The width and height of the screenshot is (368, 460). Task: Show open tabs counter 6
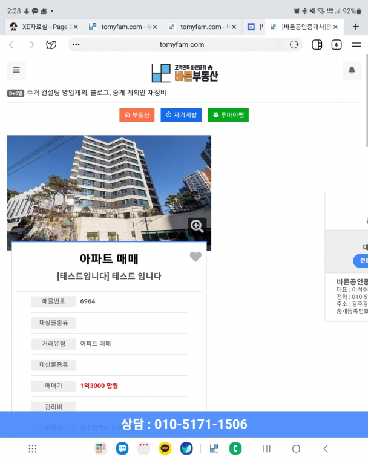pyautogui.click(x=337, y=45)
